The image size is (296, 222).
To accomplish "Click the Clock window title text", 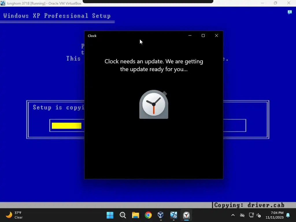I will click(x=92, y=36).
